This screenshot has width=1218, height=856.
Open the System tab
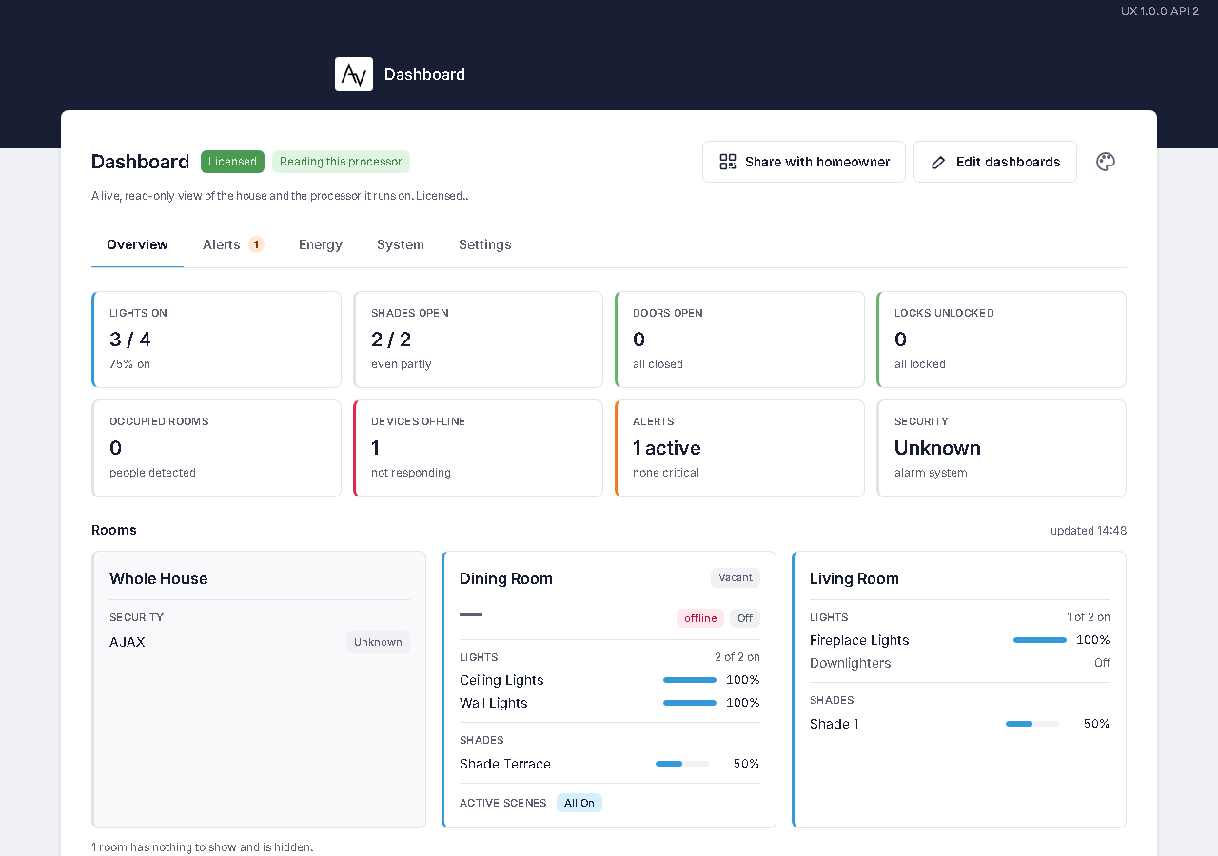click(x=401, y=244)
